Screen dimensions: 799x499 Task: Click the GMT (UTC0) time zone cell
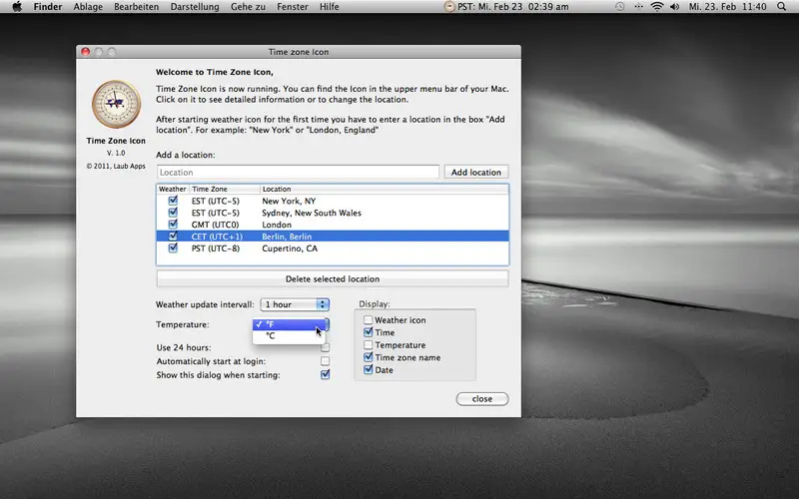point(215,225)
